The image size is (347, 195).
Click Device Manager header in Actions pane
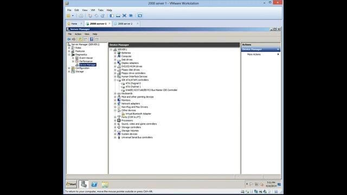click(x=261, y=49)
